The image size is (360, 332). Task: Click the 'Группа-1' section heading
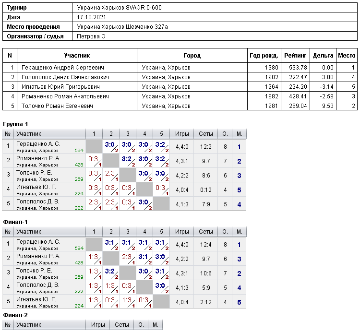click(x=15, y=124)
